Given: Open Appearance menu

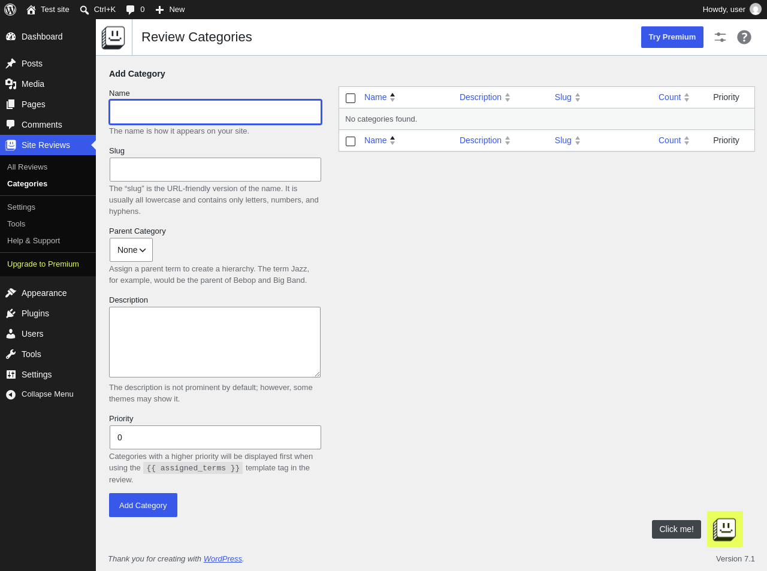Looking at the screenshot, I should click(x=48, y=293).
